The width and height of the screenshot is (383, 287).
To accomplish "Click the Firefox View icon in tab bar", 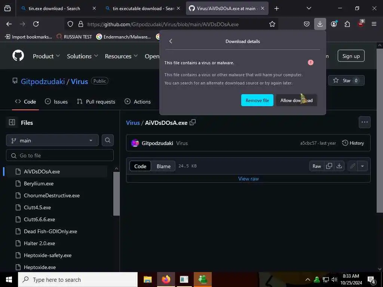I will click(7, 9).
